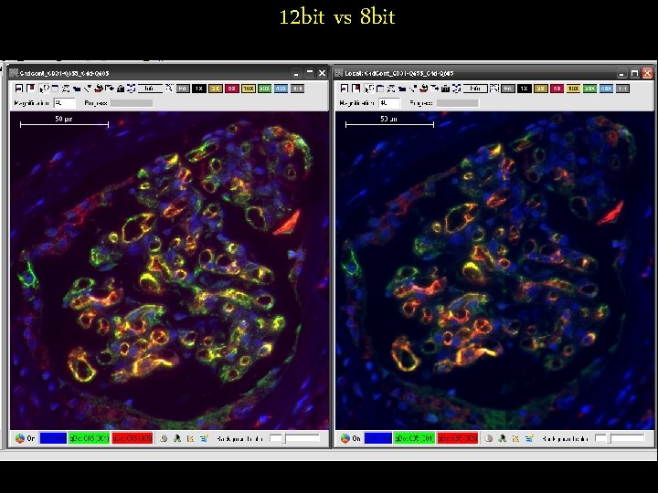
Task: Click the Fit zoom button in right window
Action: tap(508, 89)
